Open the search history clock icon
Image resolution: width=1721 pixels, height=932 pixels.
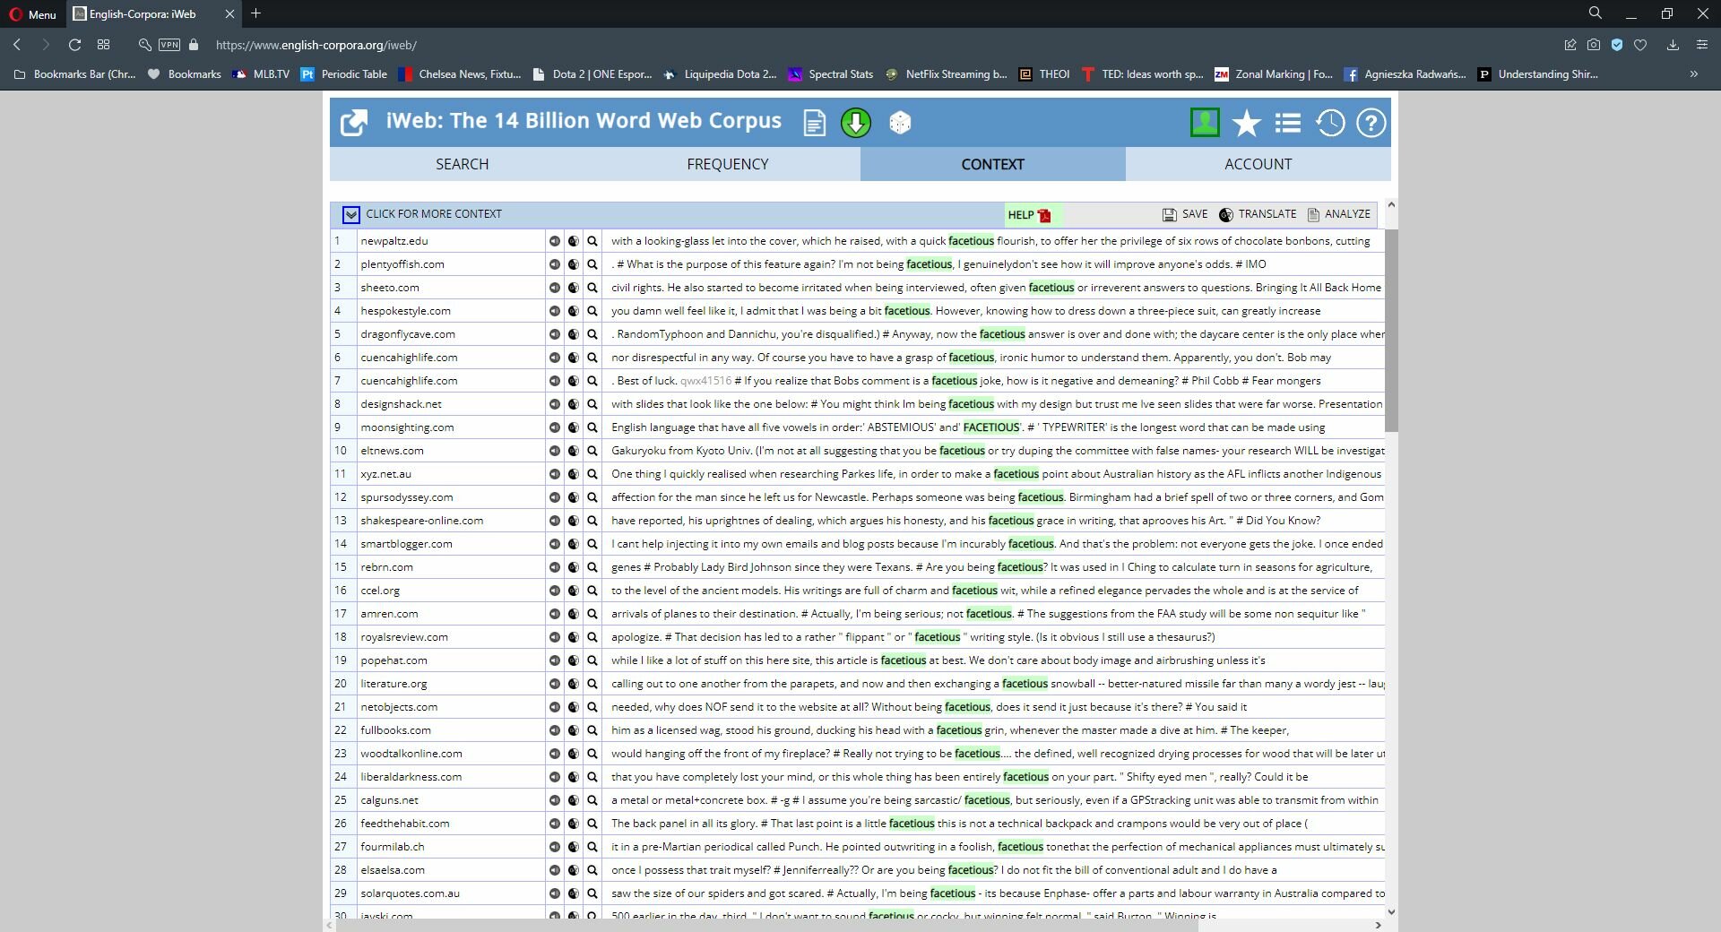click(x=1330, y=123)
